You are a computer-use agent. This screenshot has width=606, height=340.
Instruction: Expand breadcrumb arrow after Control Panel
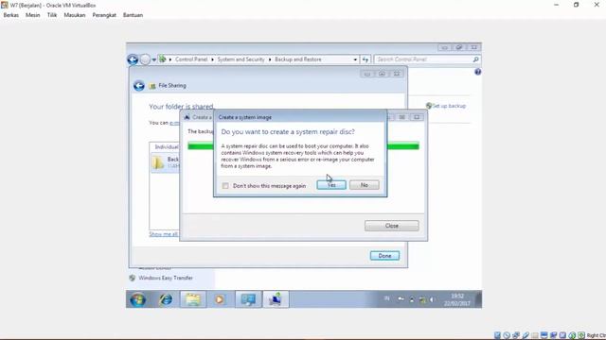pyautogui.click(x=212, y=59)
